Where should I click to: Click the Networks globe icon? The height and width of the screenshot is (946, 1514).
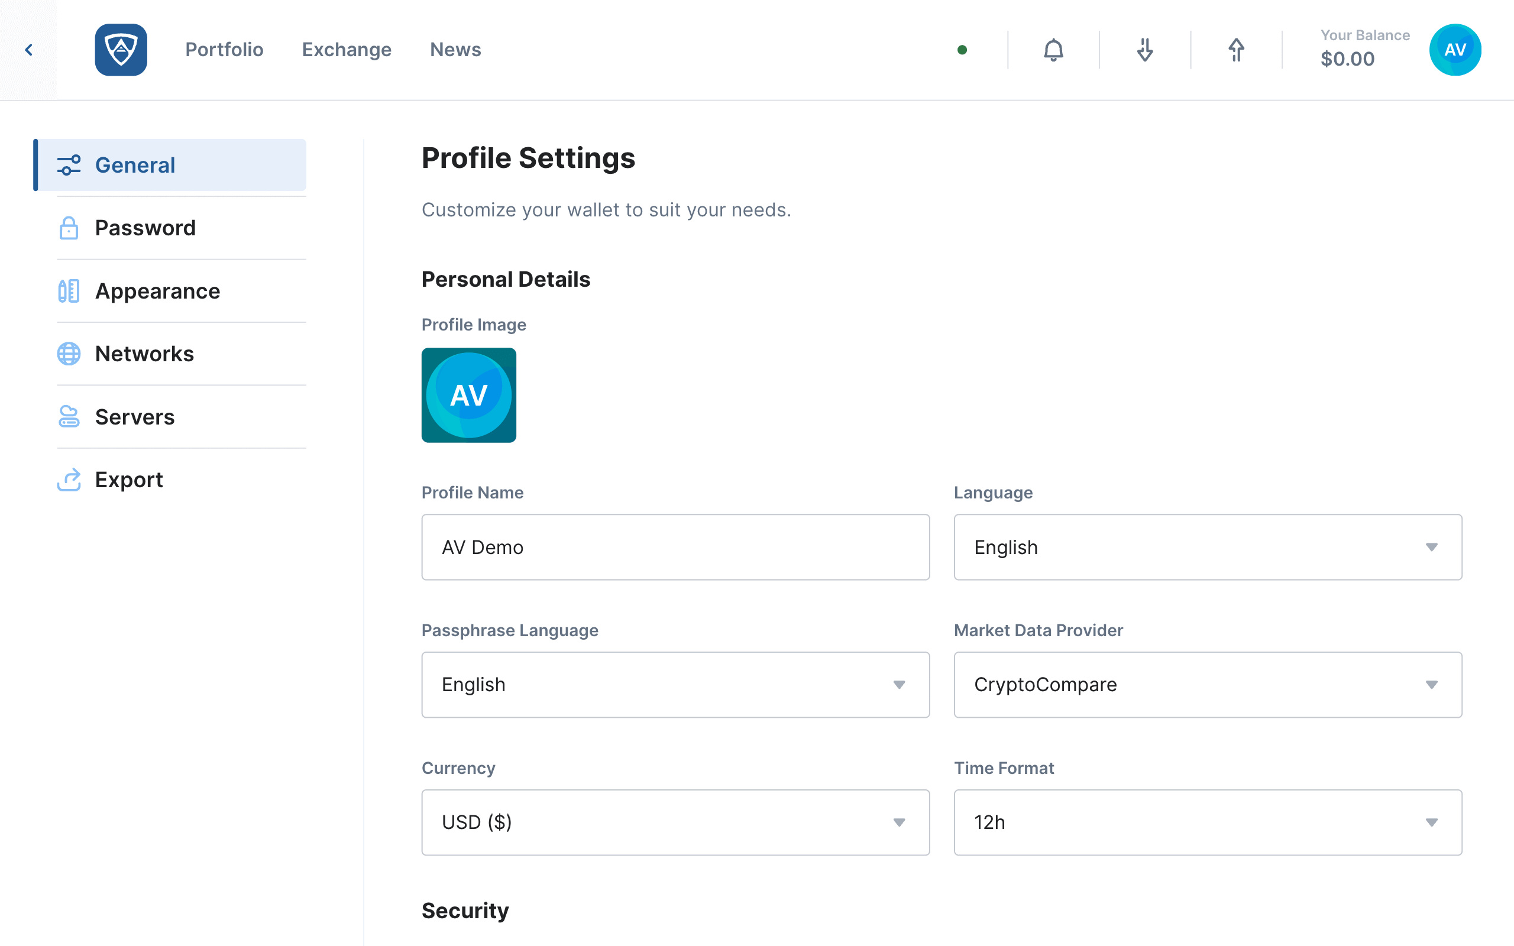69,354
